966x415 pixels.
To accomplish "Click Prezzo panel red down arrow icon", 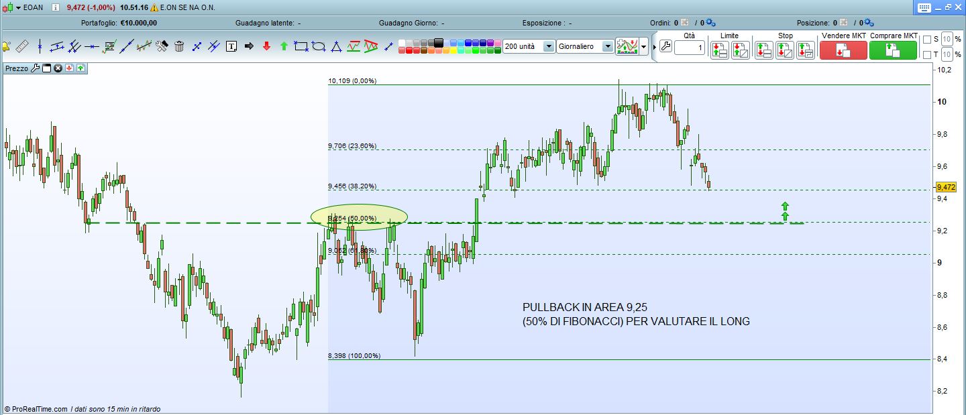I will click(69, 68).
